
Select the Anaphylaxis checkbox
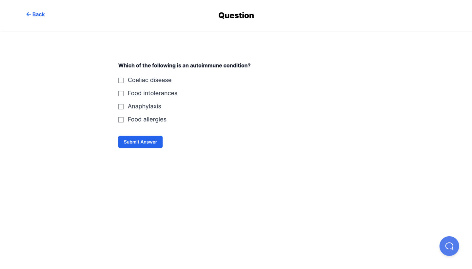pos(121,106)
